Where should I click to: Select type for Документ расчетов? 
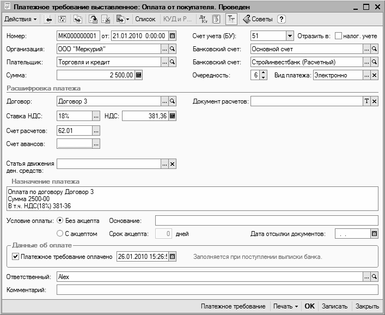point(366,101)
